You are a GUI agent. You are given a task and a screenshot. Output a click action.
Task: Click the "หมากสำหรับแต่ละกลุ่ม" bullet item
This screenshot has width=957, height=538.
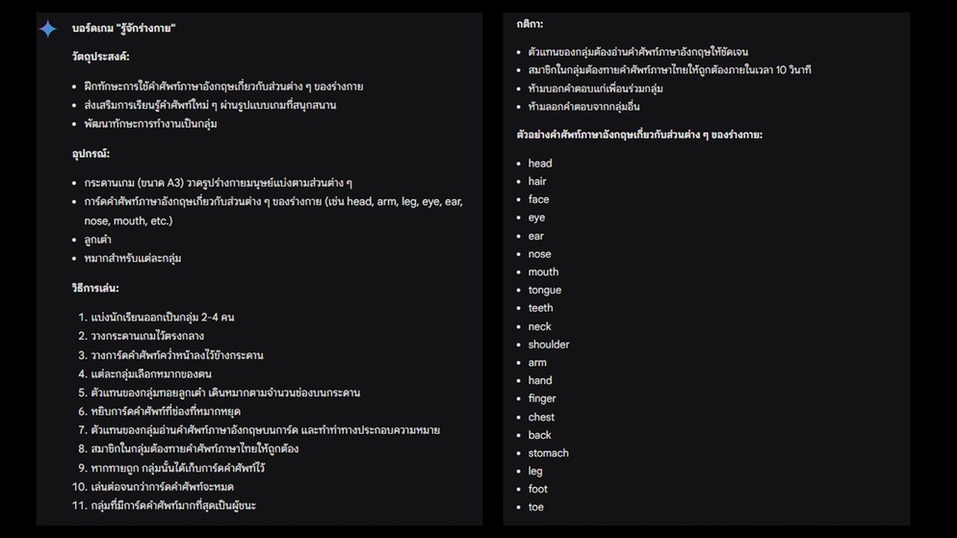(x=132, y=259)
